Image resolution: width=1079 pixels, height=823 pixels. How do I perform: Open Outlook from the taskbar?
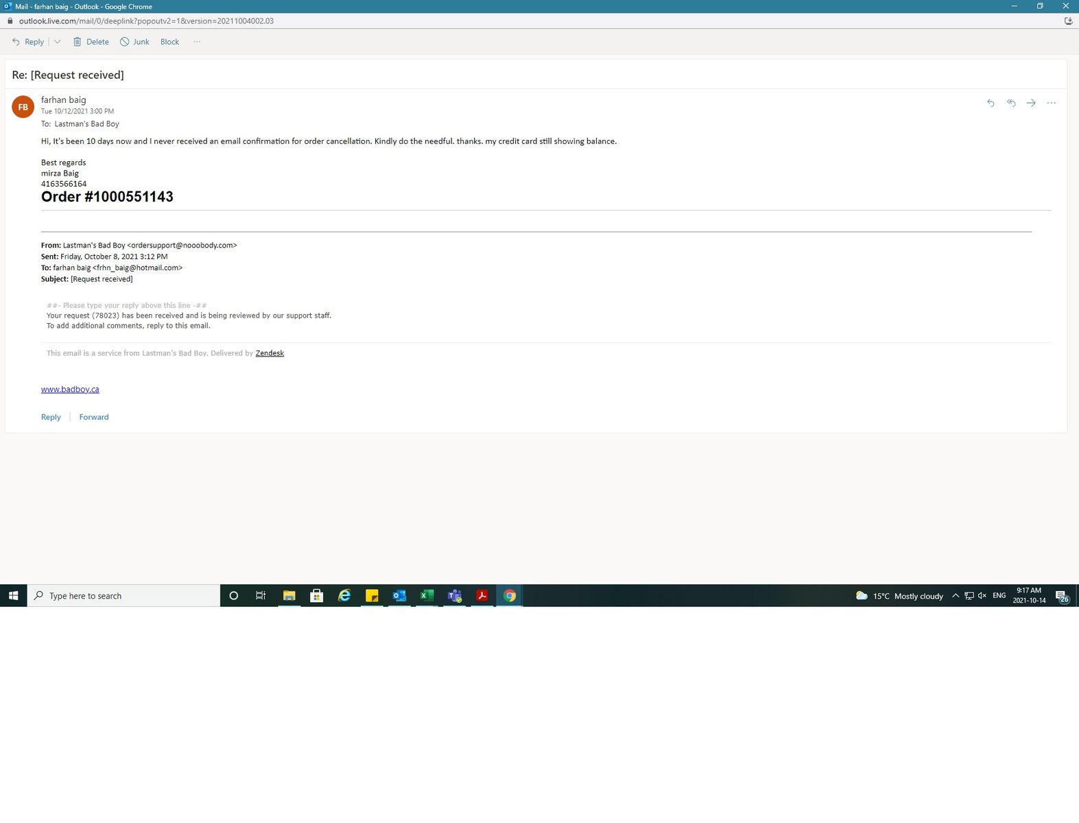pos(399,596)
